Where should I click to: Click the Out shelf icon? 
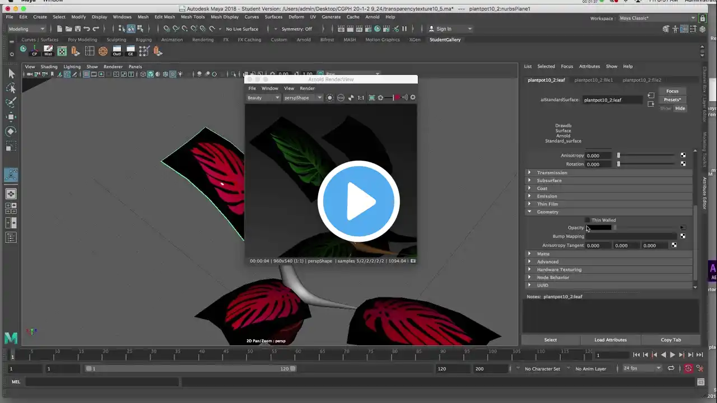[117, 51]
